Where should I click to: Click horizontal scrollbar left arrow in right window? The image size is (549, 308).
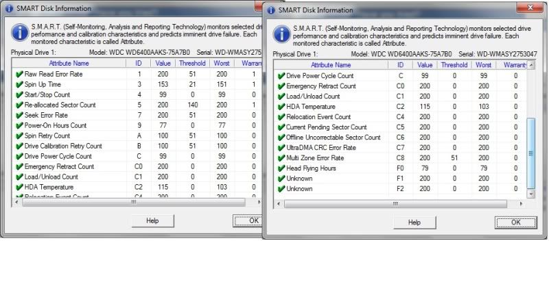coord(279,203)
